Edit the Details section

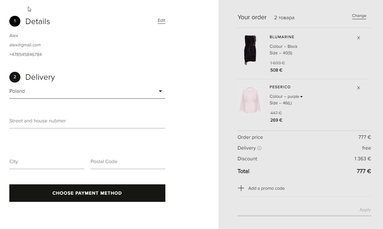coord(161,20)
